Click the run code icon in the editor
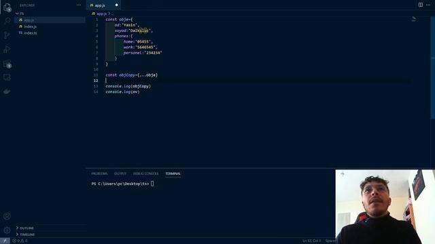The height and width of the screenshot is (244, 435). [414, 19]
